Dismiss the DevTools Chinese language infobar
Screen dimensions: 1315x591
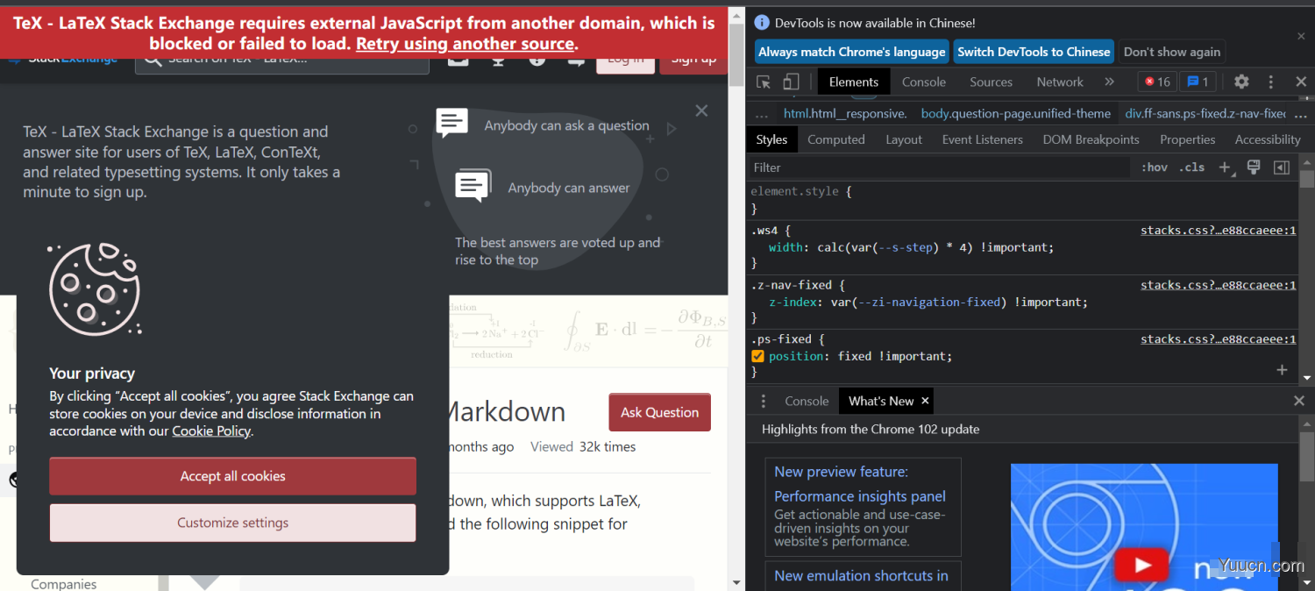point(1301,36)
